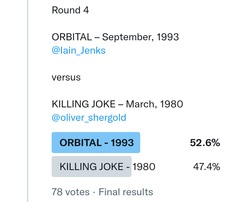
Task: Click the word versus in the tweet
Action: click(x=66, y=77)
